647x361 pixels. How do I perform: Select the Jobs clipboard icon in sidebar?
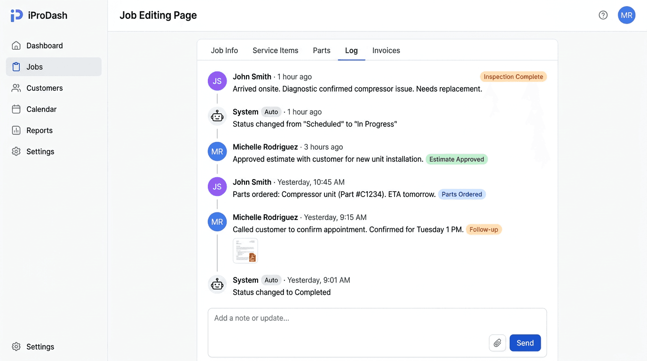(x=16, y=66)
